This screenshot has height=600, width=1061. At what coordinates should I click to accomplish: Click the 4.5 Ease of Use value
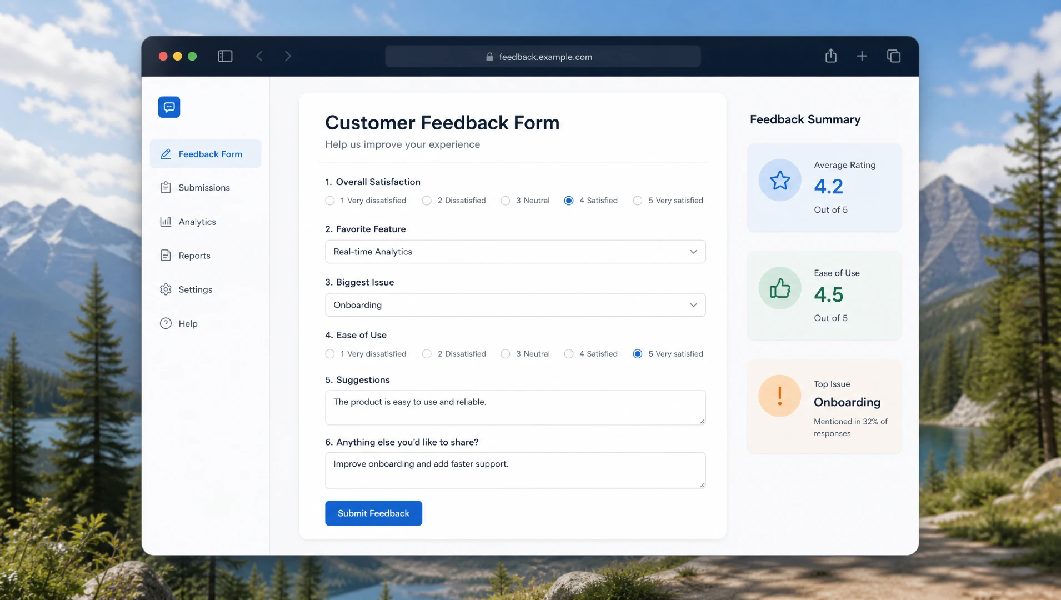pyautogui.click(x=828, y=295)
